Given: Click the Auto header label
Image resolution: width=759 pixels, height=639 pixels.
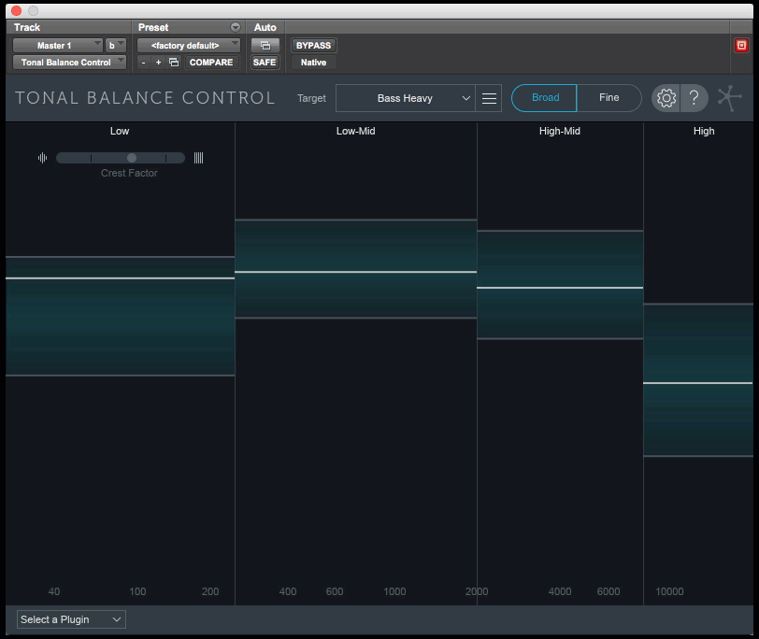Looking at the screenshot, I should tap(265, 27).
